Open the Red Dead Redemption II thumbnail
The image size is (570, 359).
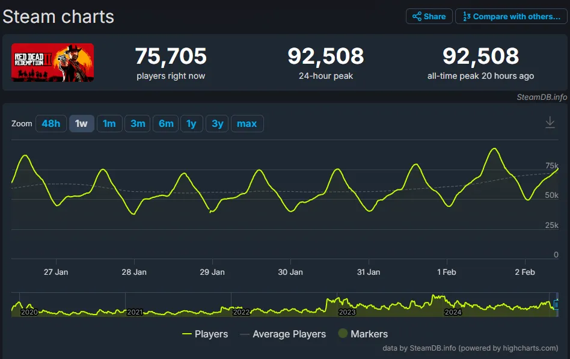(52, 63)
